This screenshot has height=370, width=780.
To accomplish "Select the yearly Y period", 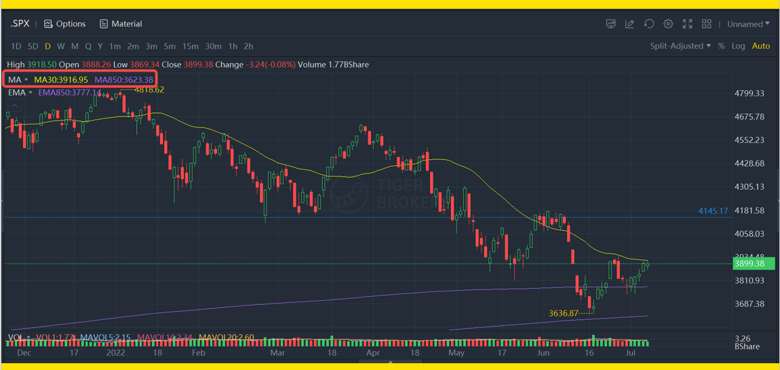I will click(x=100, y=46).
